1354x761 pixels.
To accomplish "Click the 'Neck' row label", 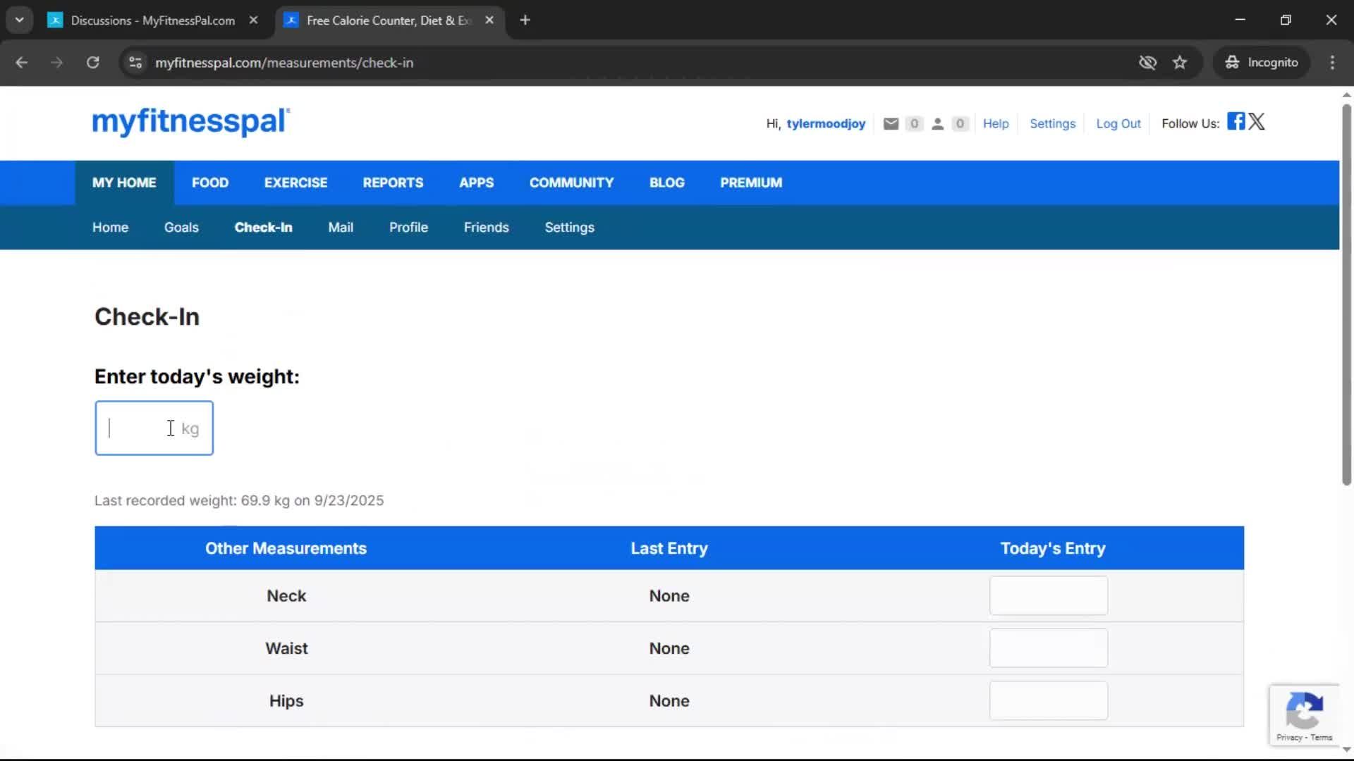I will [x=286, y=595].
